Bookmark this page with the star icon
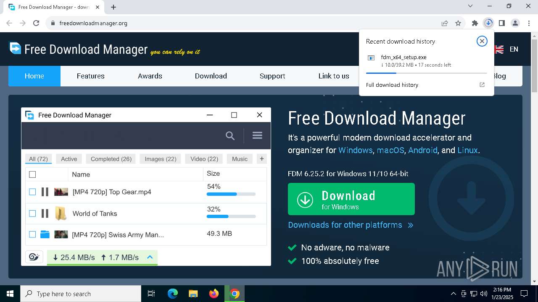 (458, 23)
